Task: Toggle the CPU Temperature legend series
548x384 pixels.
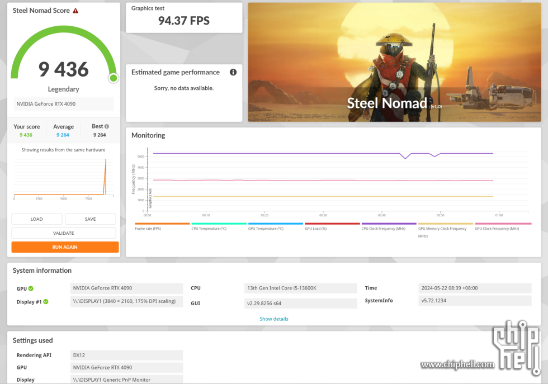Action: [x=219, y=226]
